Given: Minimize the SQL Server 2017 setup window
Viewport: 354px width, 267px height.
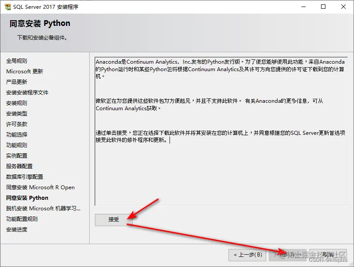Looking at the screenshot, I should click(303, 7).
